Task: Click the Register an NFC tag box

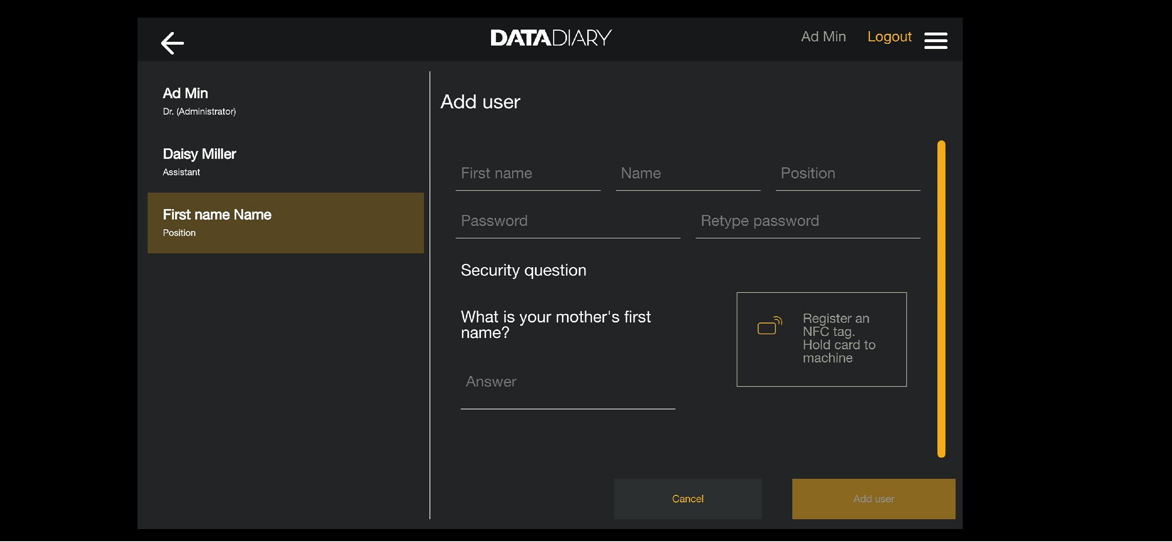Action: click(x=821, y=339)
